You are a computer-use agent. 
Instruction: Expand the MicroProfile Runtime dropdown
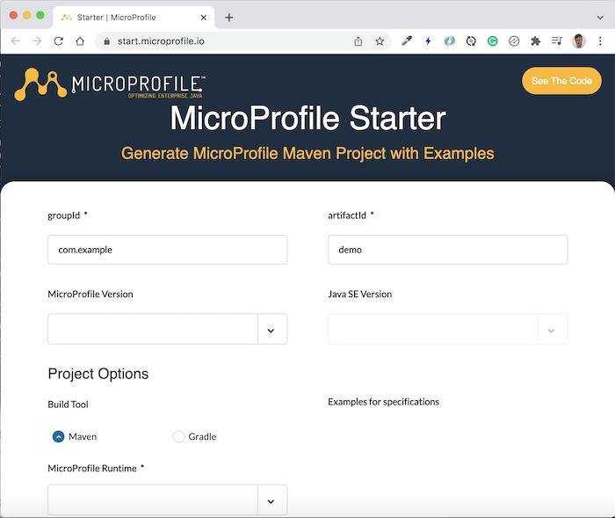pyautogui.click(x=168, y=500)
